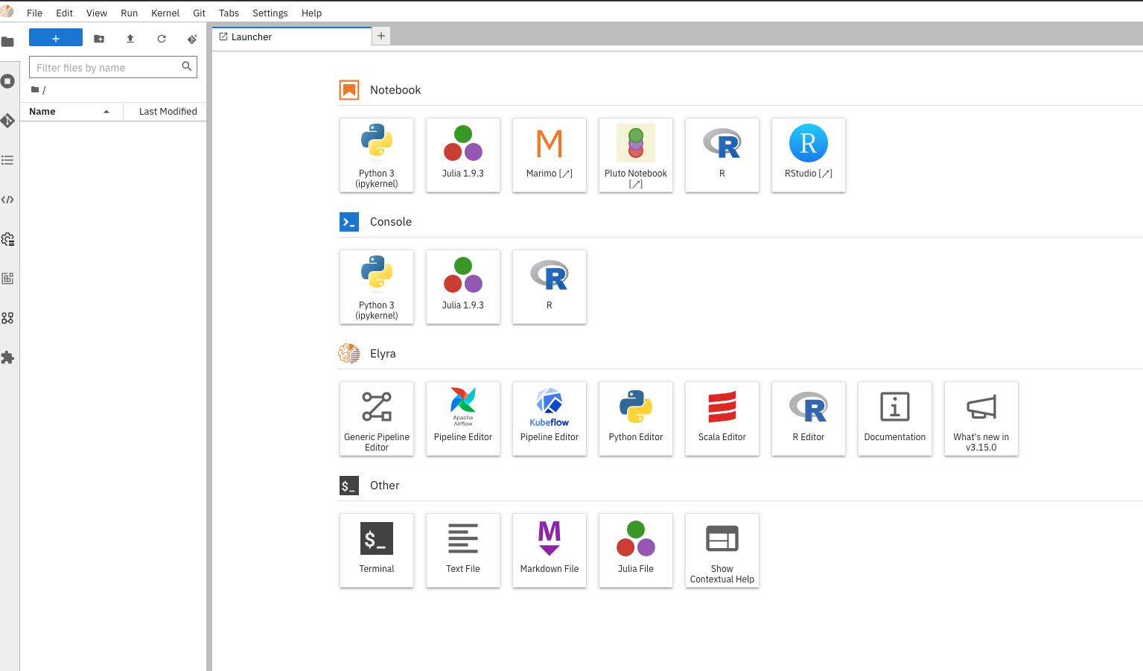Open Marimo notebook launcher
The width and height of the screenshot is (1143, 671).
click(550, 155)
